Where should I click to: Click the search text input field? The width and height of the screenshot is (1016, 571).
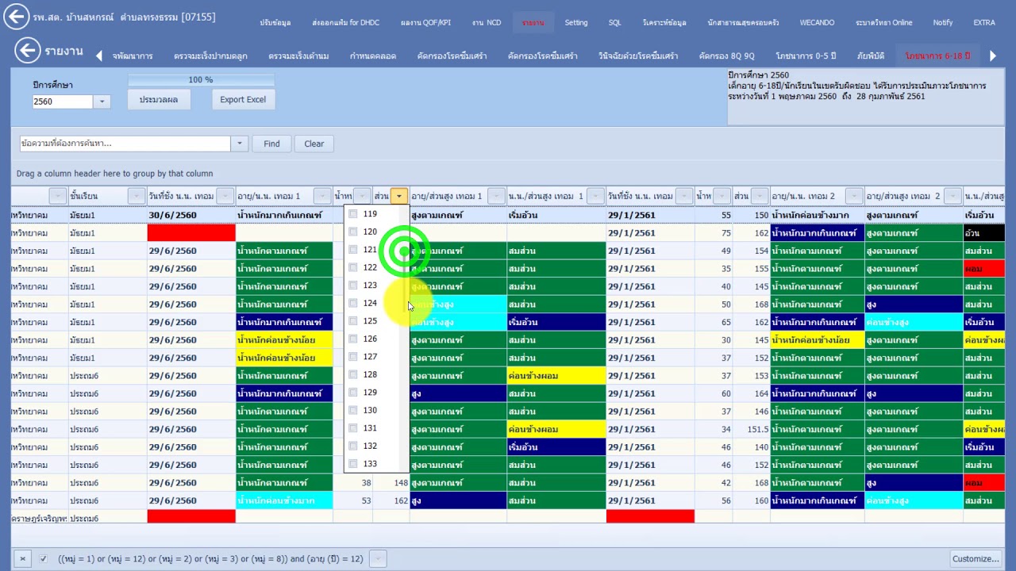125,144
